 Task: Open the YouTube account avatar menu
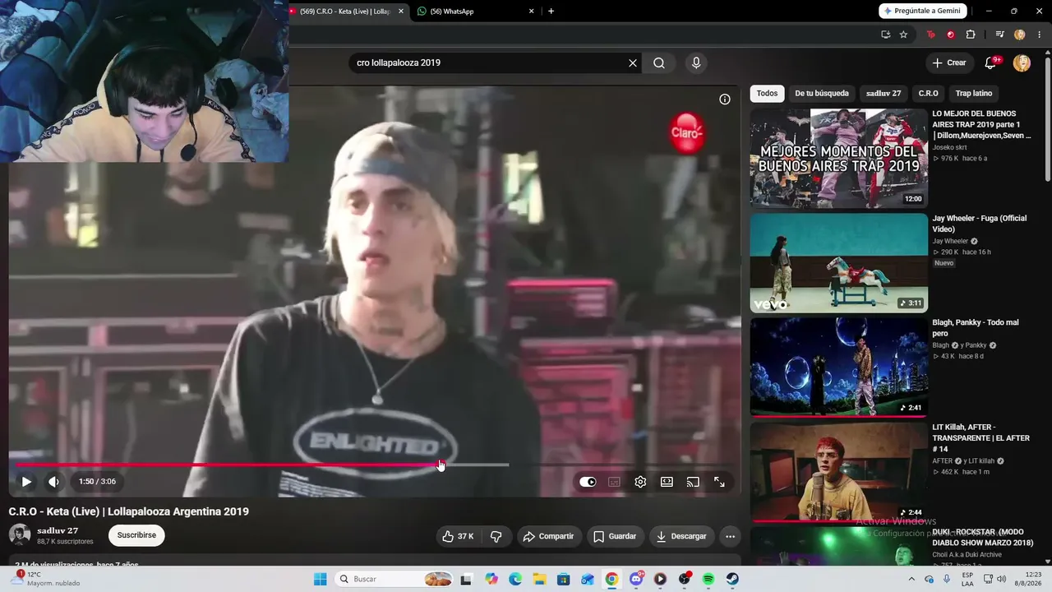point(1022,63)
